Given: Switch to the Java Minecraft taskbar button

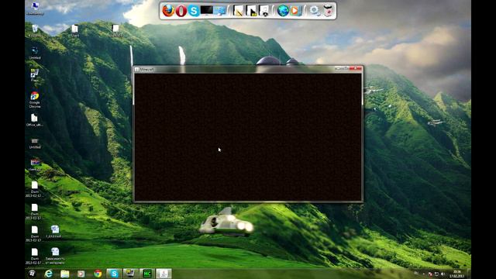Looking at the screenshot, I should point(164,274).
